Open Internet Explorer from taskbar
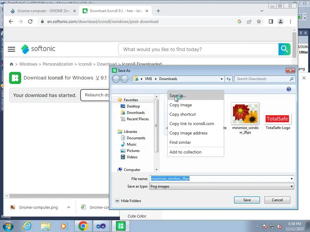The height and width of the screenshot is (232, 310). point(27,226)
